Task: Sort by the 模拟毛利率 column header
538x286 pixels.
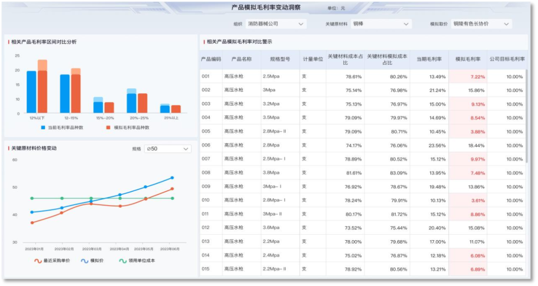Action: point(468,59)
